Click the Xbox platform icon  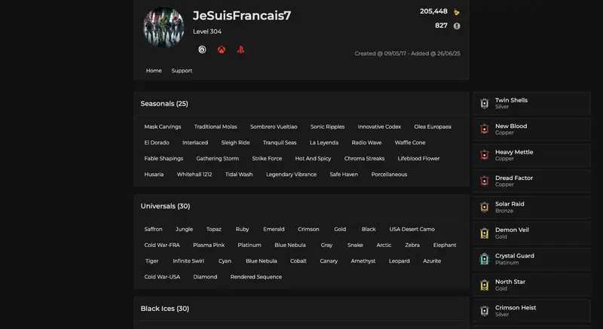coord(222,50)
